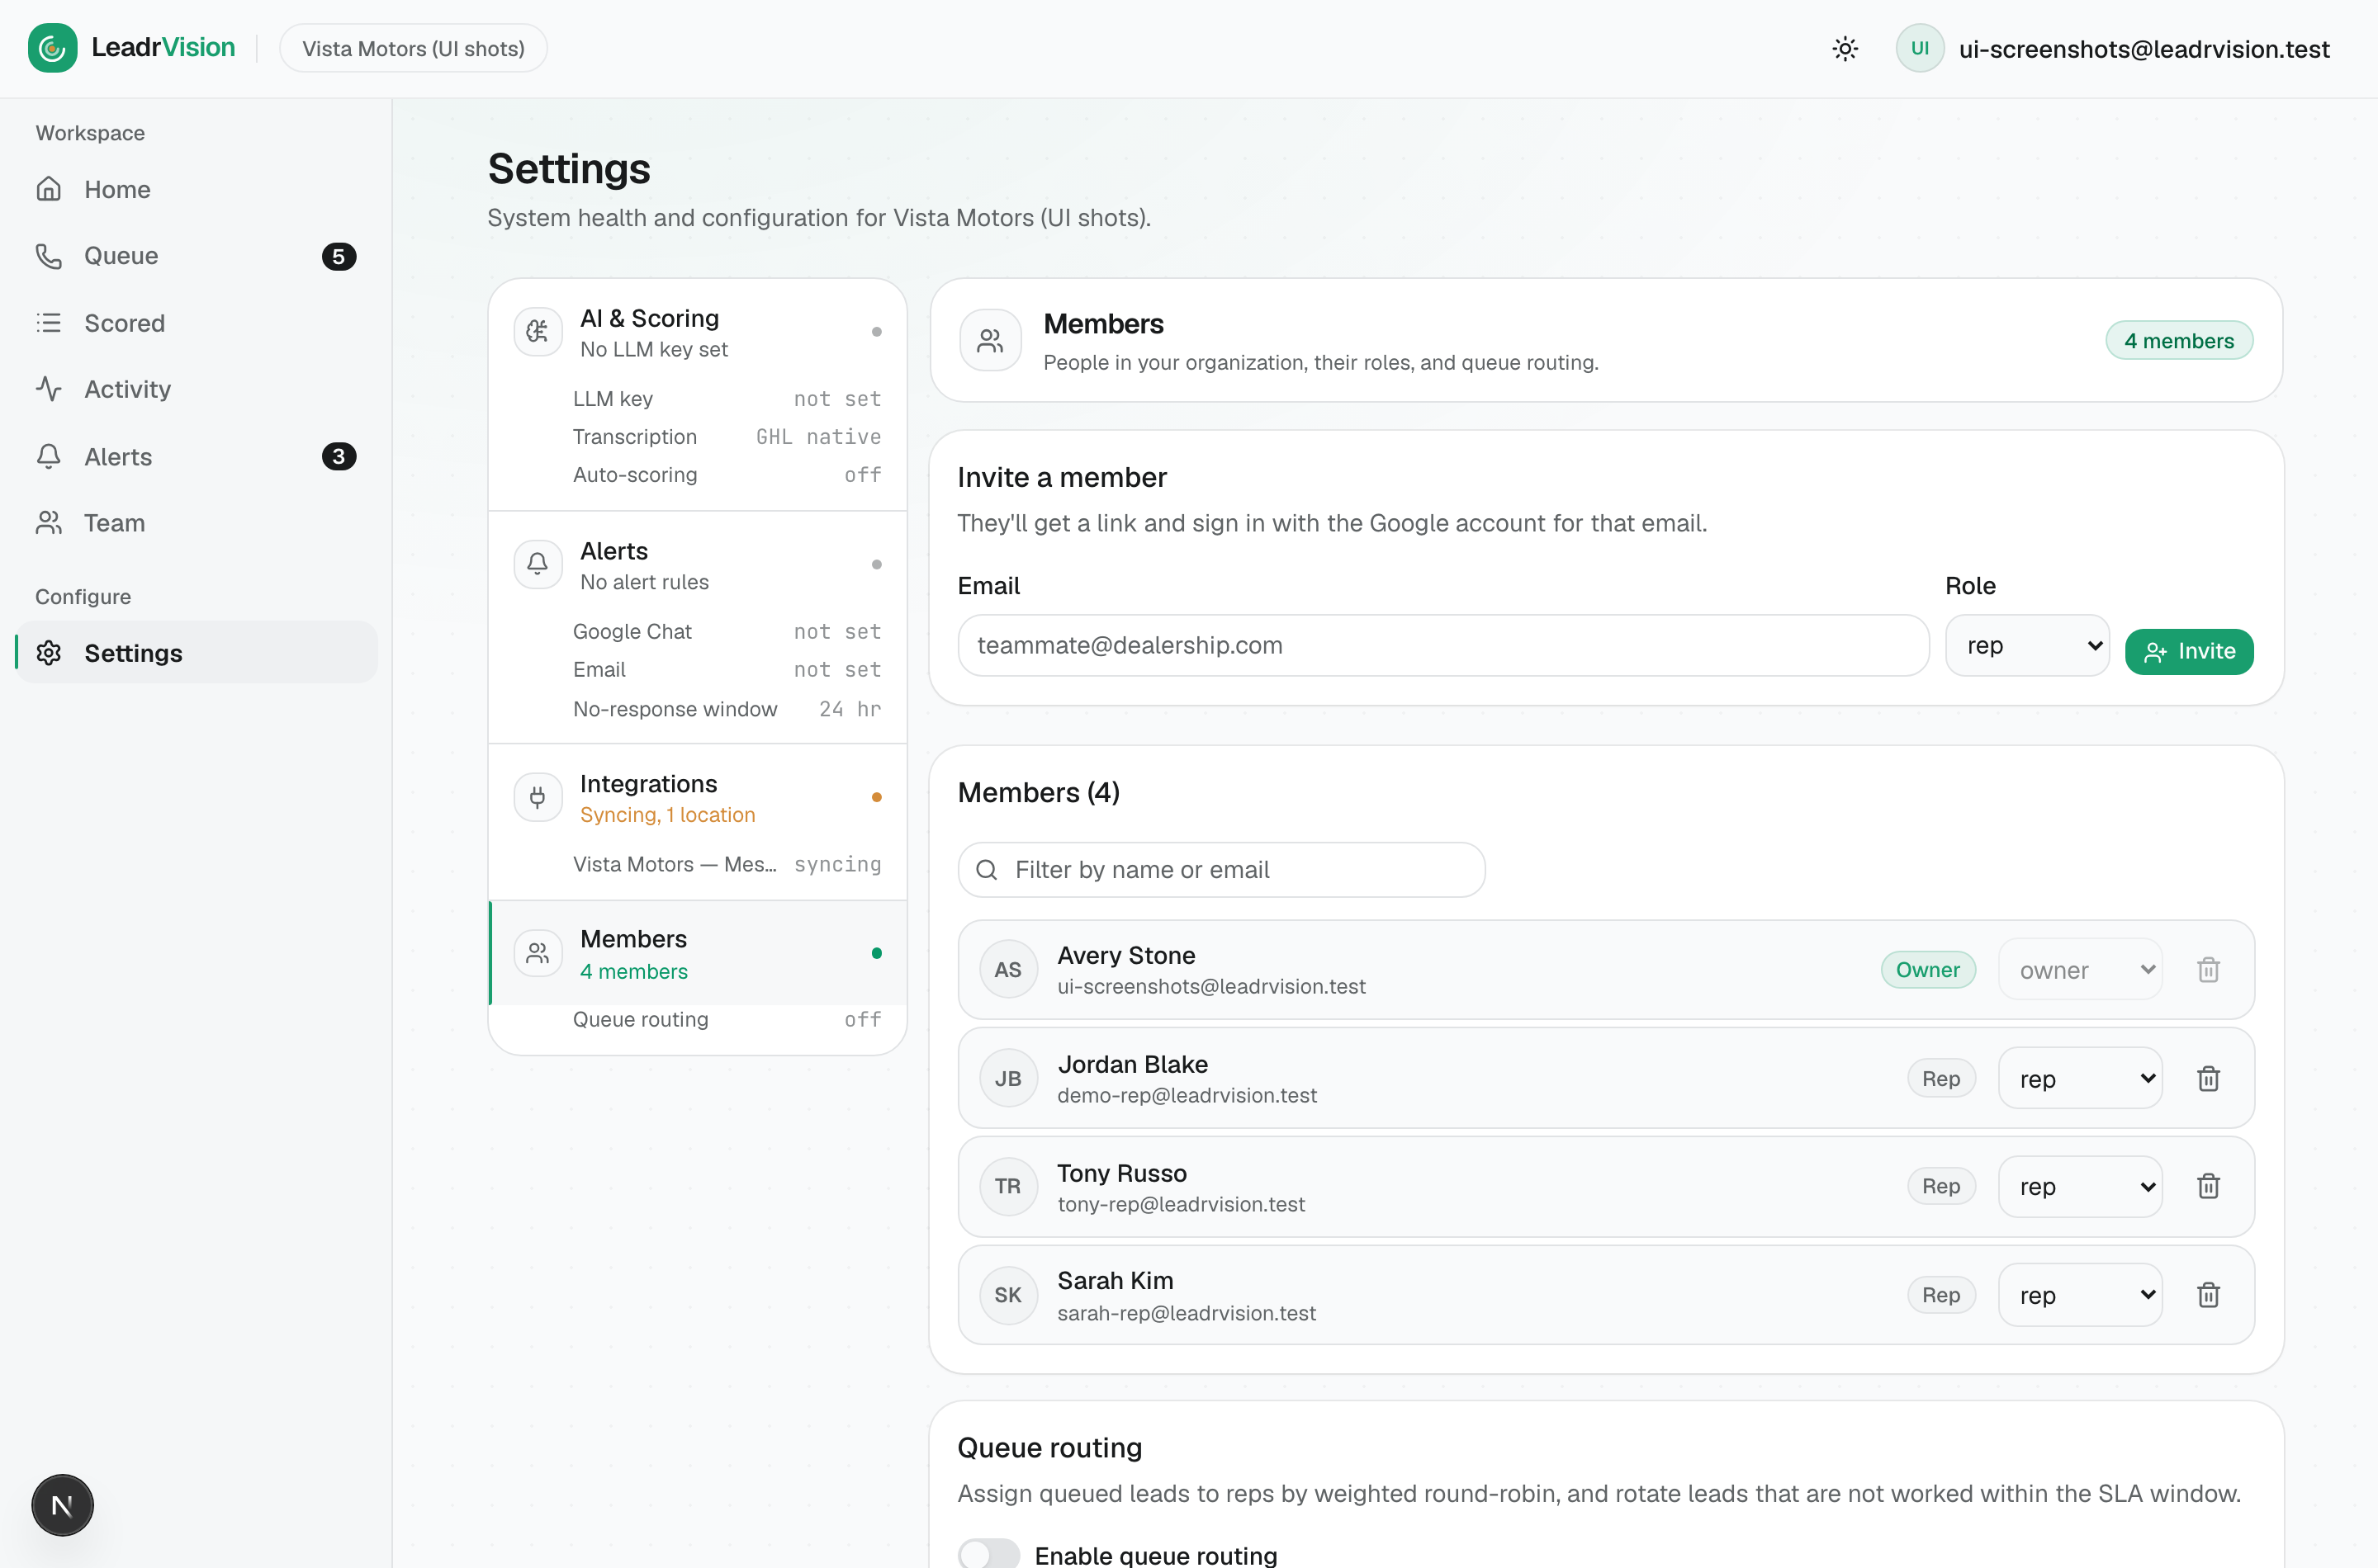
Task: Click the Queue routing off row
Action: pos(727,1019)
